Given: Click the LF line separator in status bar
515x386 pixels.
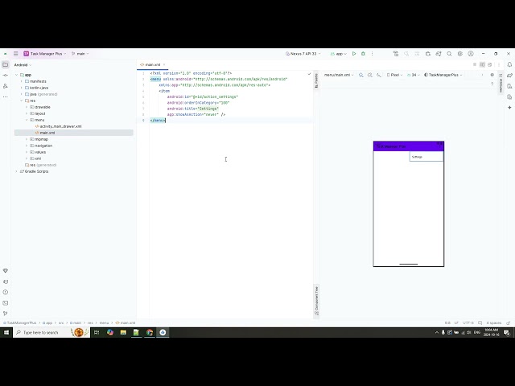Looking at the screenshot, I should [456, 323].
